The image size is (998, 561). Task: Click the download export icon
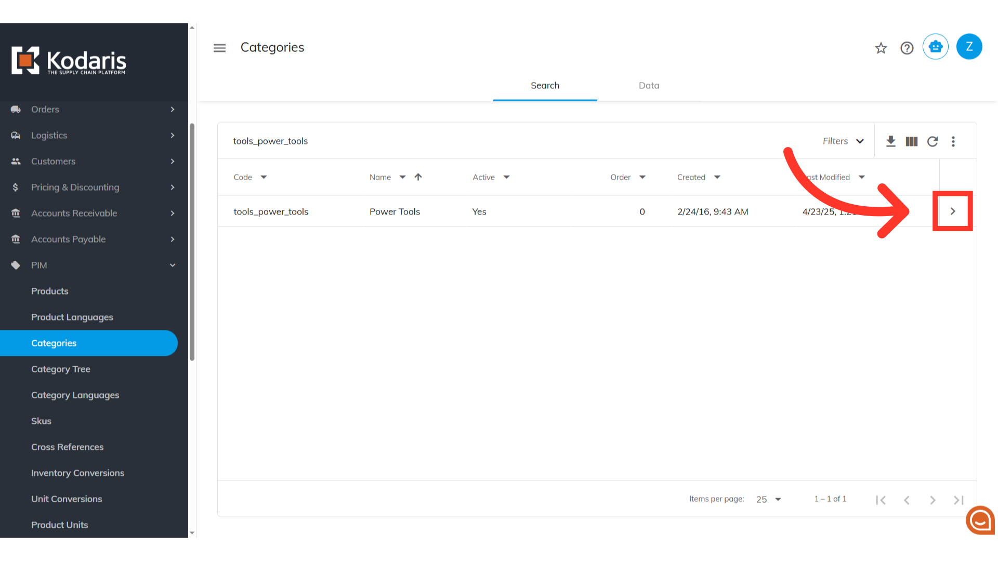(891, 141)
